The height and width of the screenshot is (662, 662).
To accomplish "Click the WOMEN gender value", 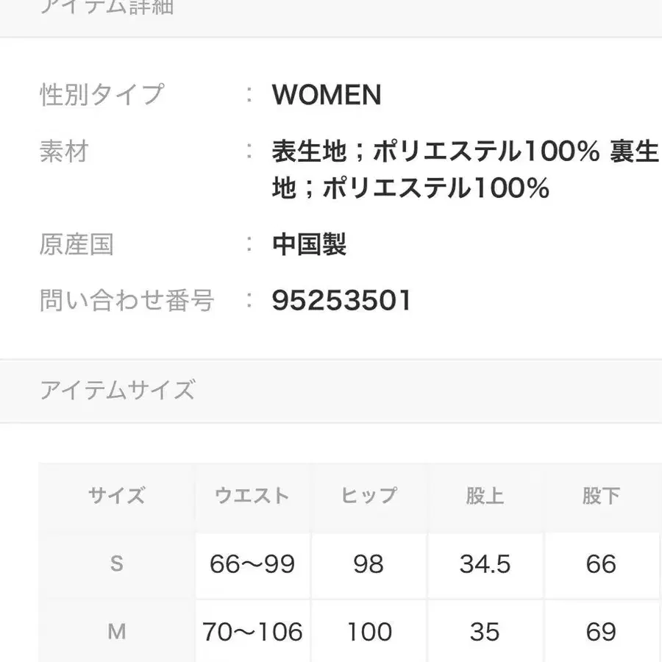I will click(x=327, y=95).
